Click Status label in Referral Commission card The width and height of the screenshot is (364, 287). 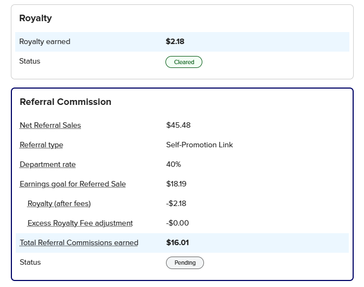tap(30, 263)
